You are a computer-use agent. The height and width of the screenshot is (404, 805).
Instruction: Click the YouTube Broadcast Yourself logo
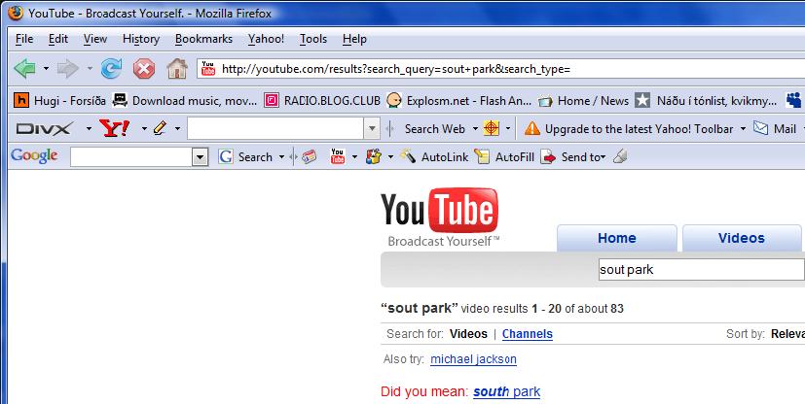440,218
